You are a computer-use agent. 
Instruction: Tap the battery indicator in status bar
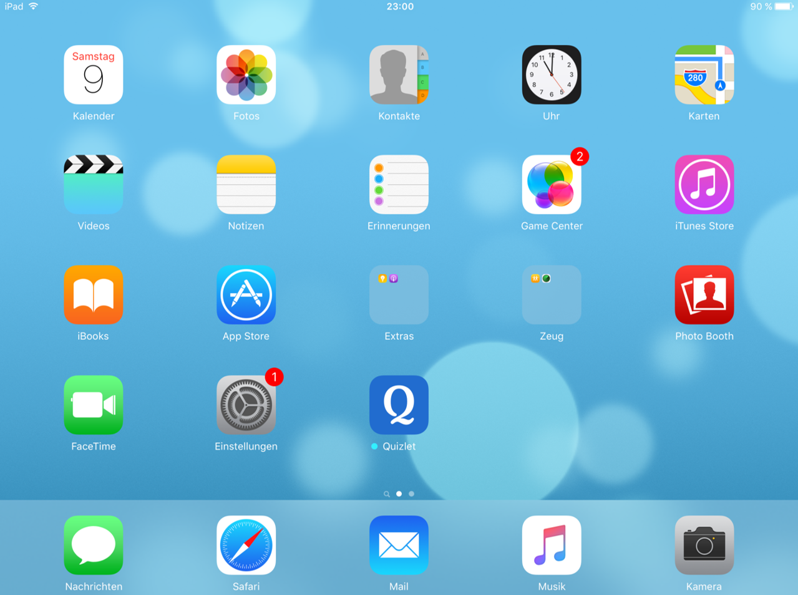pos(784,6)
